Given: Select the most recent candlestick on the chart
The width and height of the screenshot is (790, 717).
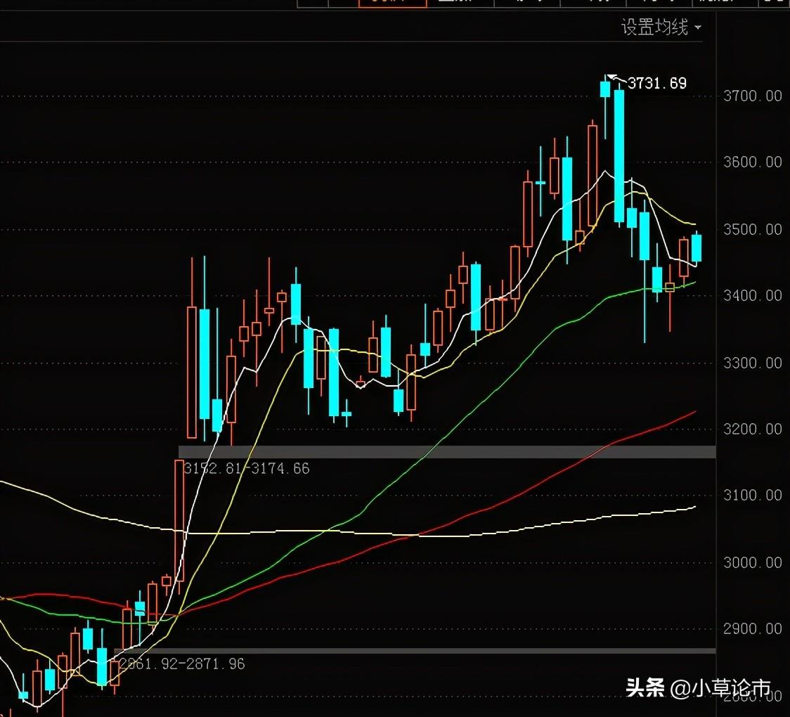Looking at the screenshot, I should (x=697, y=247).
